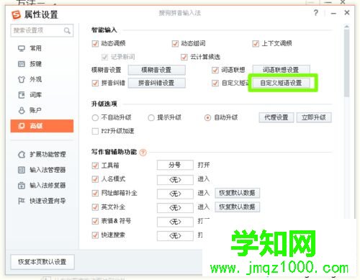Click the help question mark icon
Viewport: 360px width, 280px height.
[x=316, y=12]
